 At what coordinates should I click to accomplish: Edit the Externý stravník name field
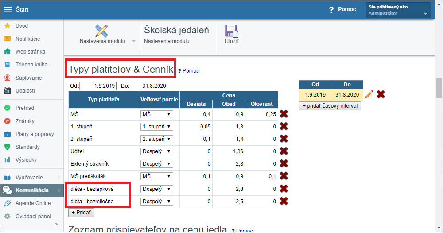104,164
